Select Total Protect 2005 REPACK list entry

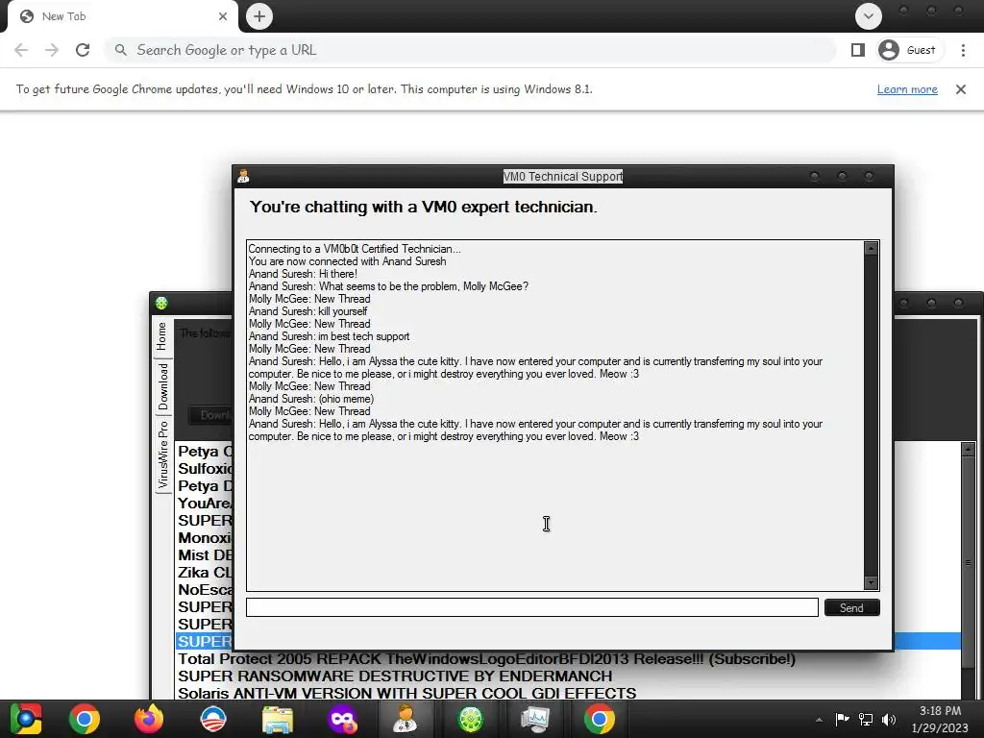coord(486,659)
